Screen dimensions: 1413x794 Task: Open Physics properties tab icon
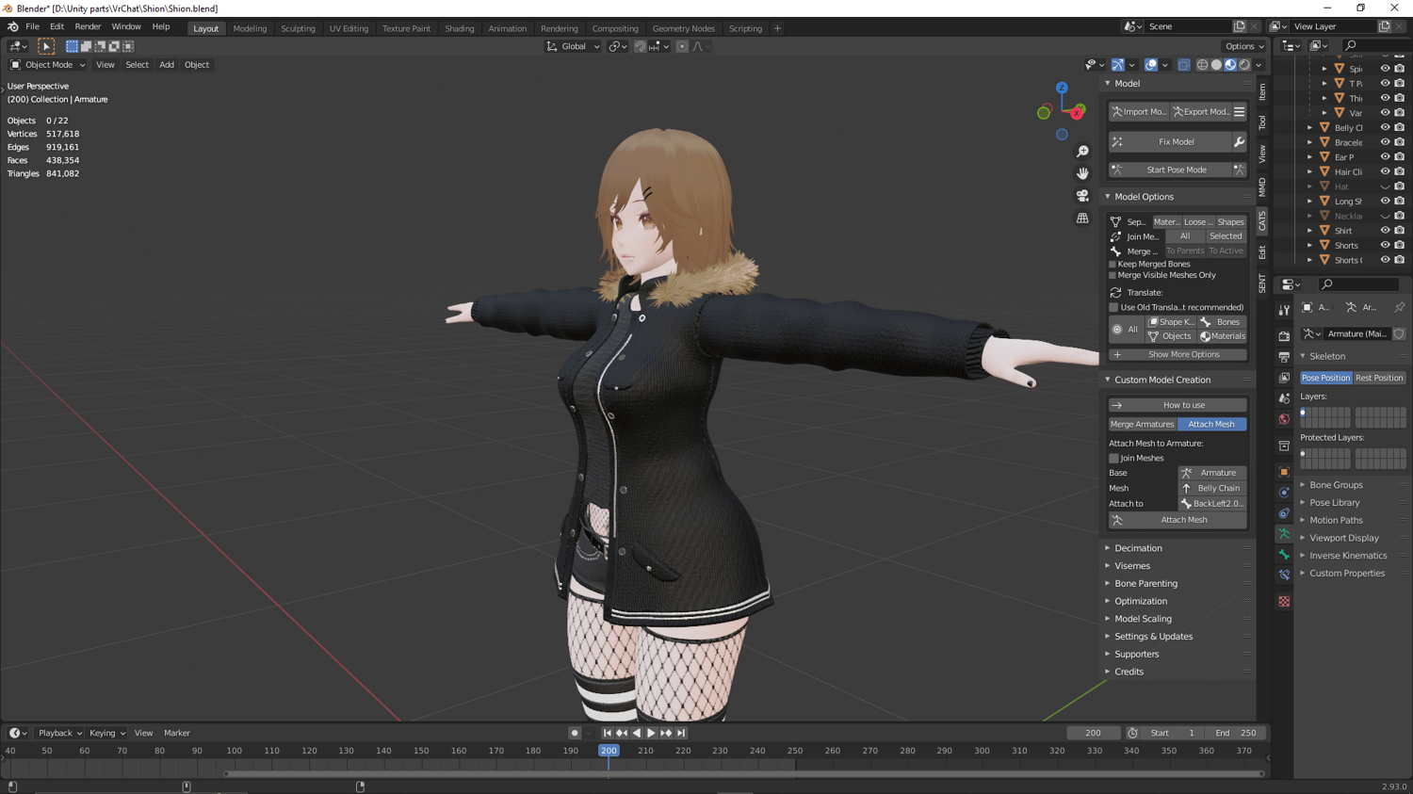pyautogui.click(x=1284, y=493)
